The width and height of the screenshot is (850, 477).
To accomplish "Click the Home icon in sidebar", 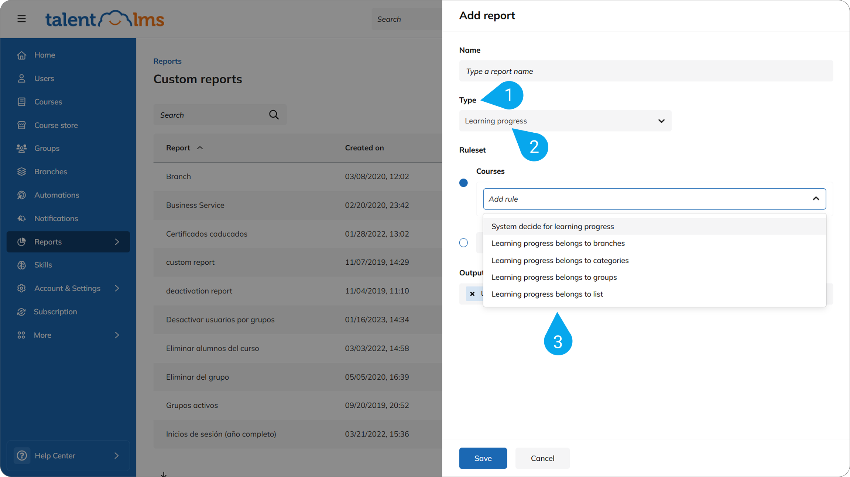I will click(21, 55).
